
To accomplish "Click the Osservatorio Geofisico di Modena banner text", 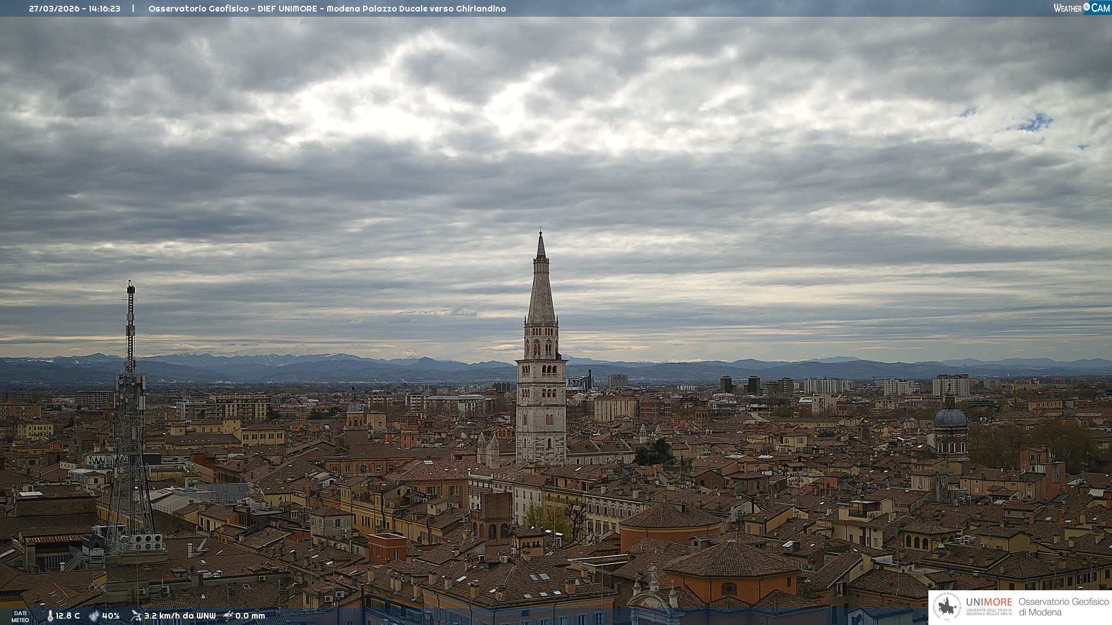I will point(1063,607).
